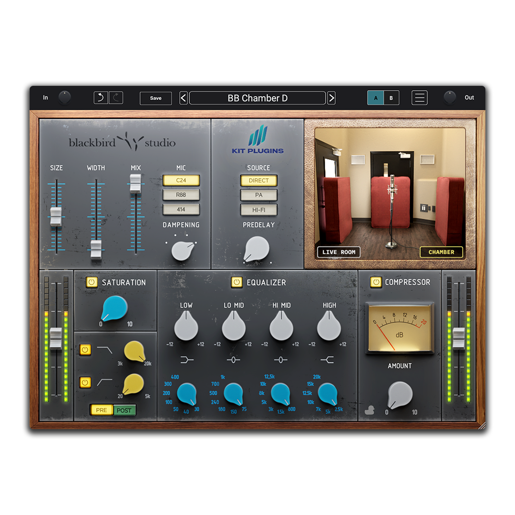Click the blue LOW frequency knob
Image resolution: width=515 pixels, height=515 pixels.
[187, 394]
